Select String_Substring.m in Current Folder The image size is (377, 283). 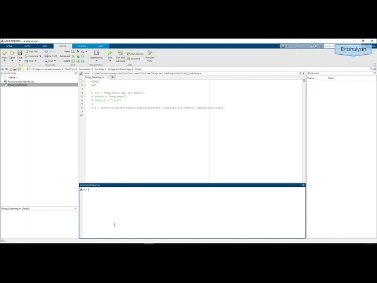[39, 85]
